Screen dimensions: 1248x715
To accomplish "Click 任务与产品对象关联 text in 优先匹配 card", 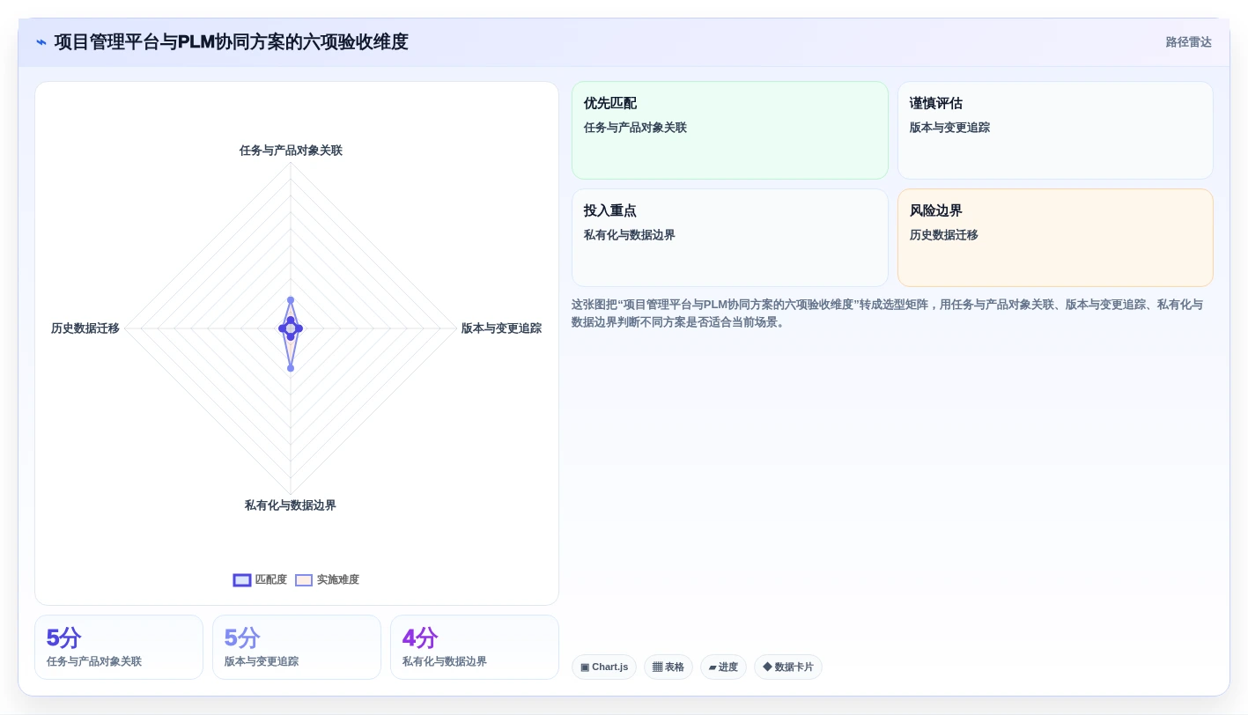I will coord(635,128).
